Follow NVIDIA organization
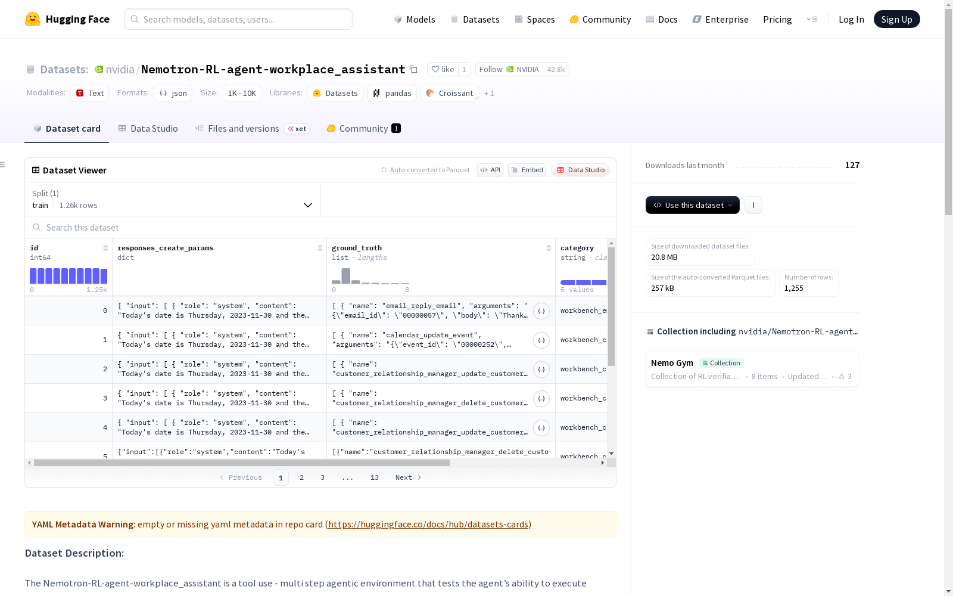 click(x=509, y=69)
